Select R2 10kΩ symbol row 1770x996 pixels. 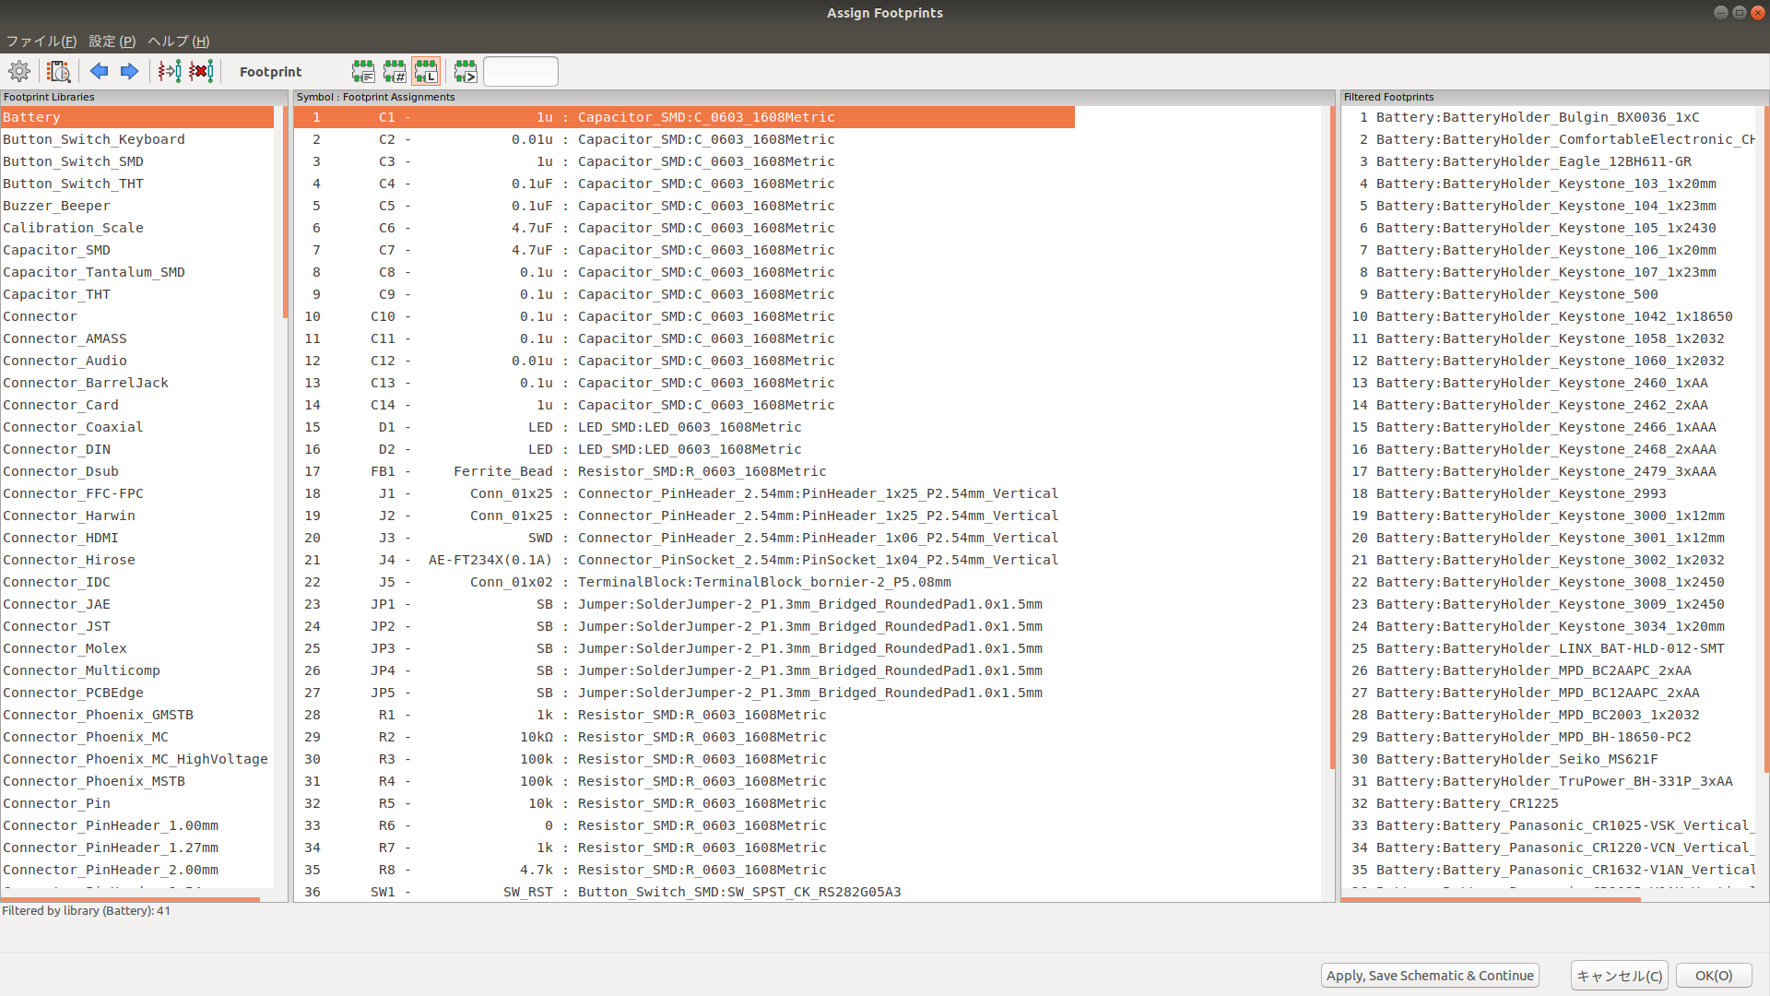click(684, 737)
